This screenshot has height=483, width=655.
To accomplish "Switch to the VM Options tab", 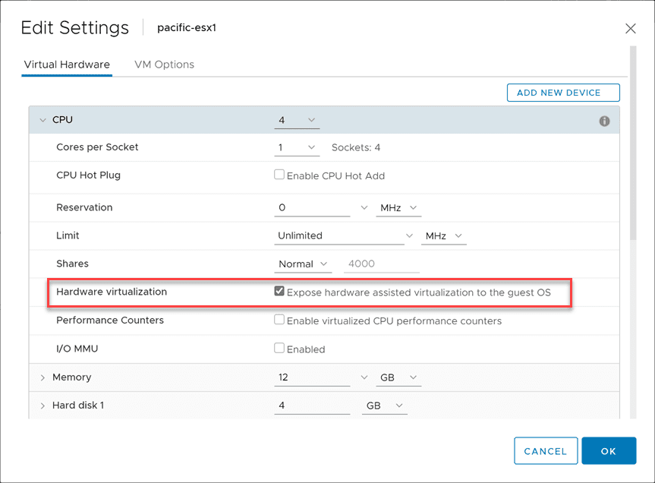I will point(164,65).
